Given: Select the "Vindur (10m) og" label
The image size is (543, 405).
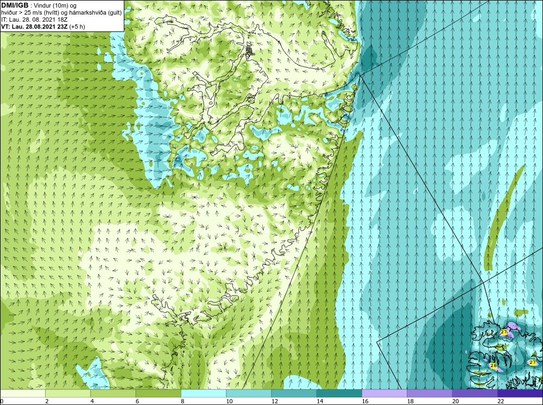Looking at the screenshot, I should click(x=56, y=6).
